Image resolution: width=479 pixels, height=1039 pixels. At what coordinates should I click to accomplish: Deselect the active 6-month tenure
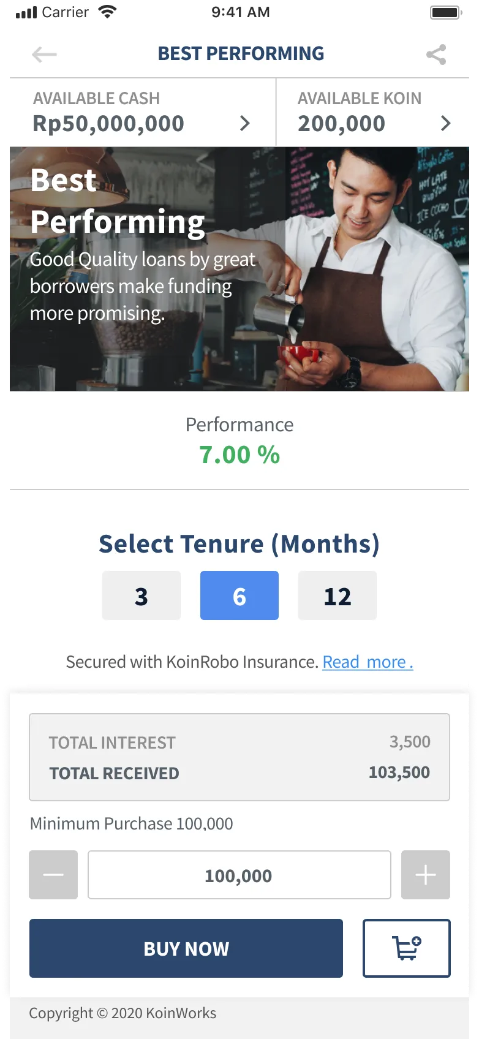click(x=240, y=595)
